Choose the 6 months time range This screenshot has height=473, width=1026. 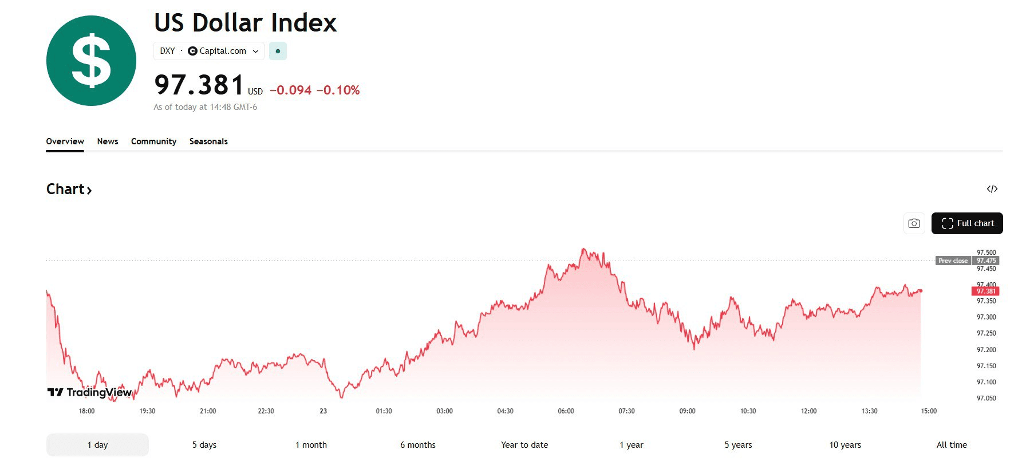[418, 445]
